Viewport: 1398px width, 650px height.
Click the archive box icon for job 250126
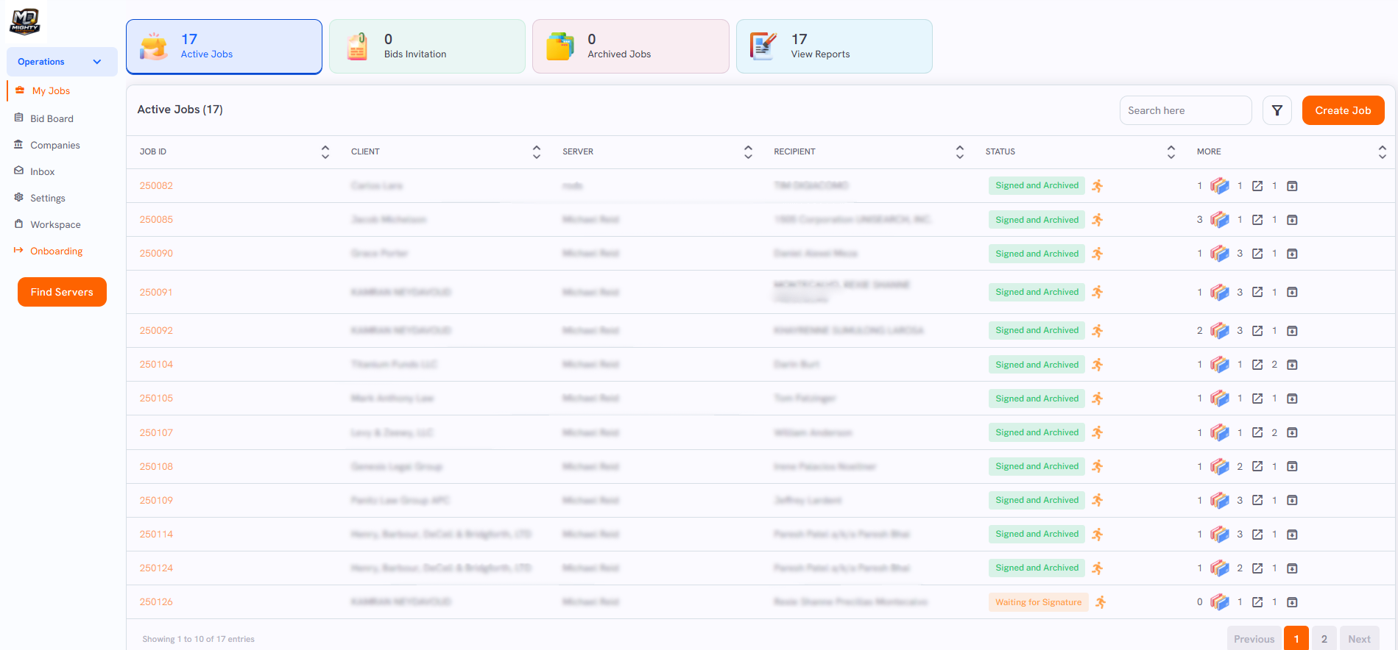click(x=1292, y=602)
